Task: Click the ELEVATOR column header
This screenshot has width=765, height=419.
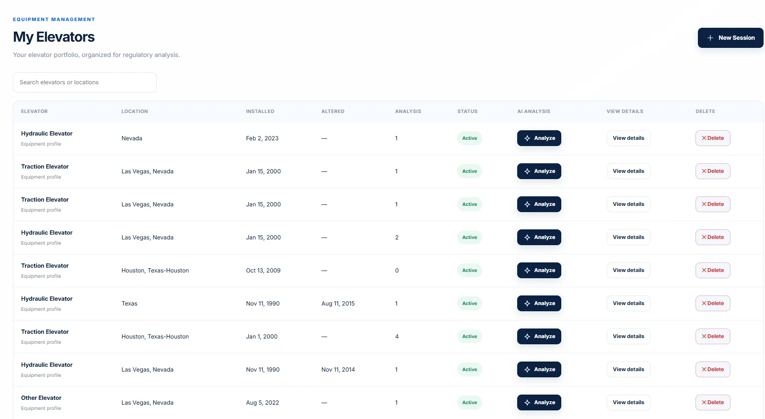Action: tap(35, 112)
